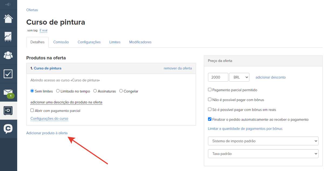Select the Limitado no tempo option

click(x=58, y=91)
